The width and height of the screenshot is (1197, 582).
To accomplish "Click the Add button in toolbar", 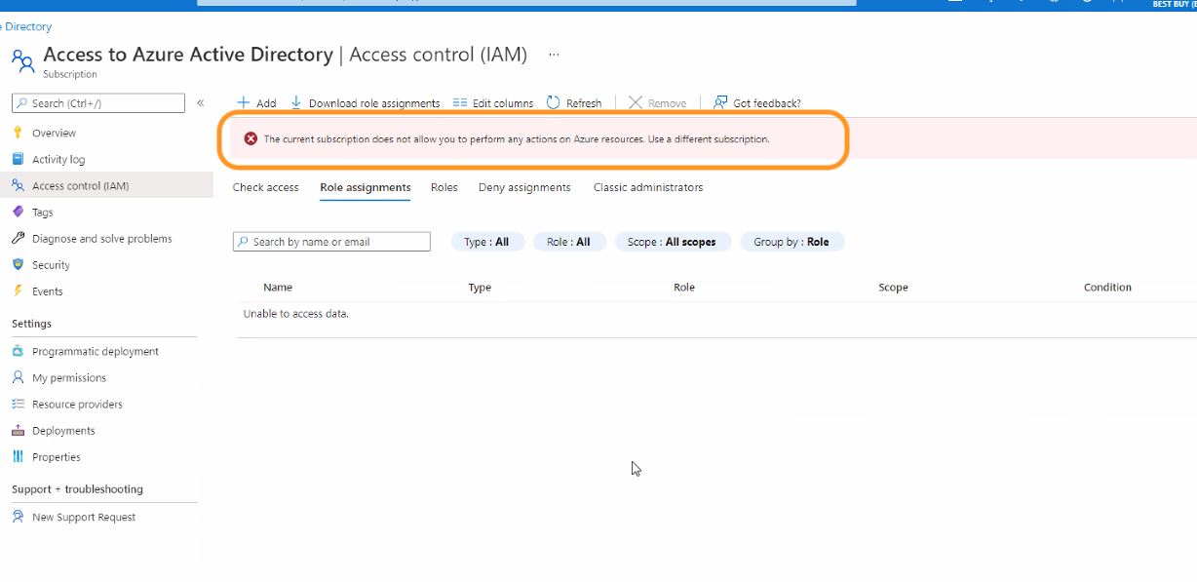I will [256, 102].
